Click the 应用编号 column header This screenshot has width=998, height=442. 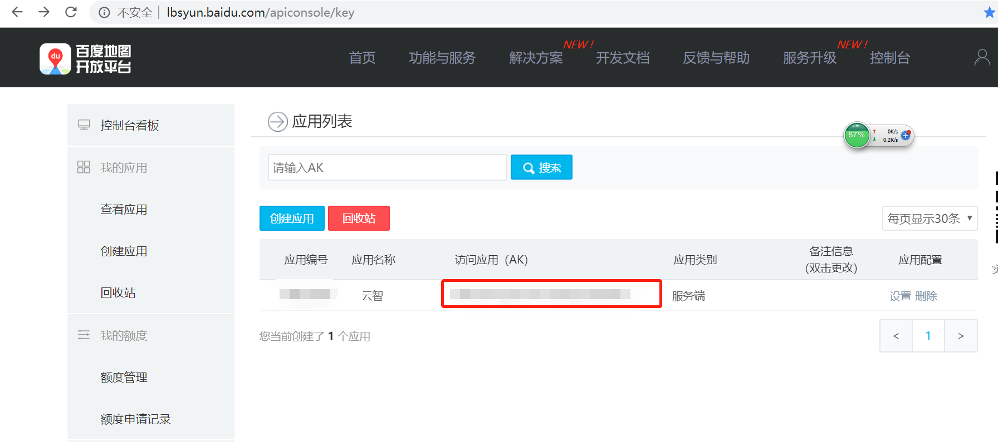click(306, 260)
